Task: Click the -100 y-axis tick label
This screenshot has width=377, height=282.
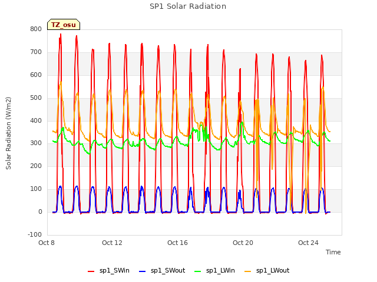Action: tap(35, 234)
